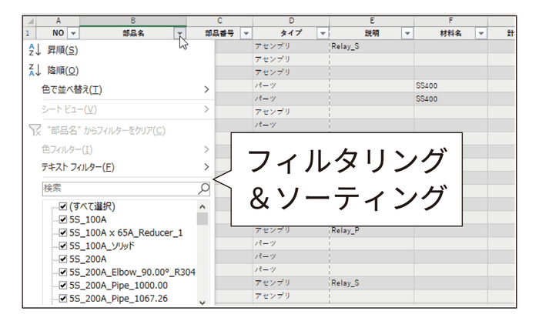Screen dimensions: 539x321
Task: Click the clear filter funnel icon
Action: 33,130
